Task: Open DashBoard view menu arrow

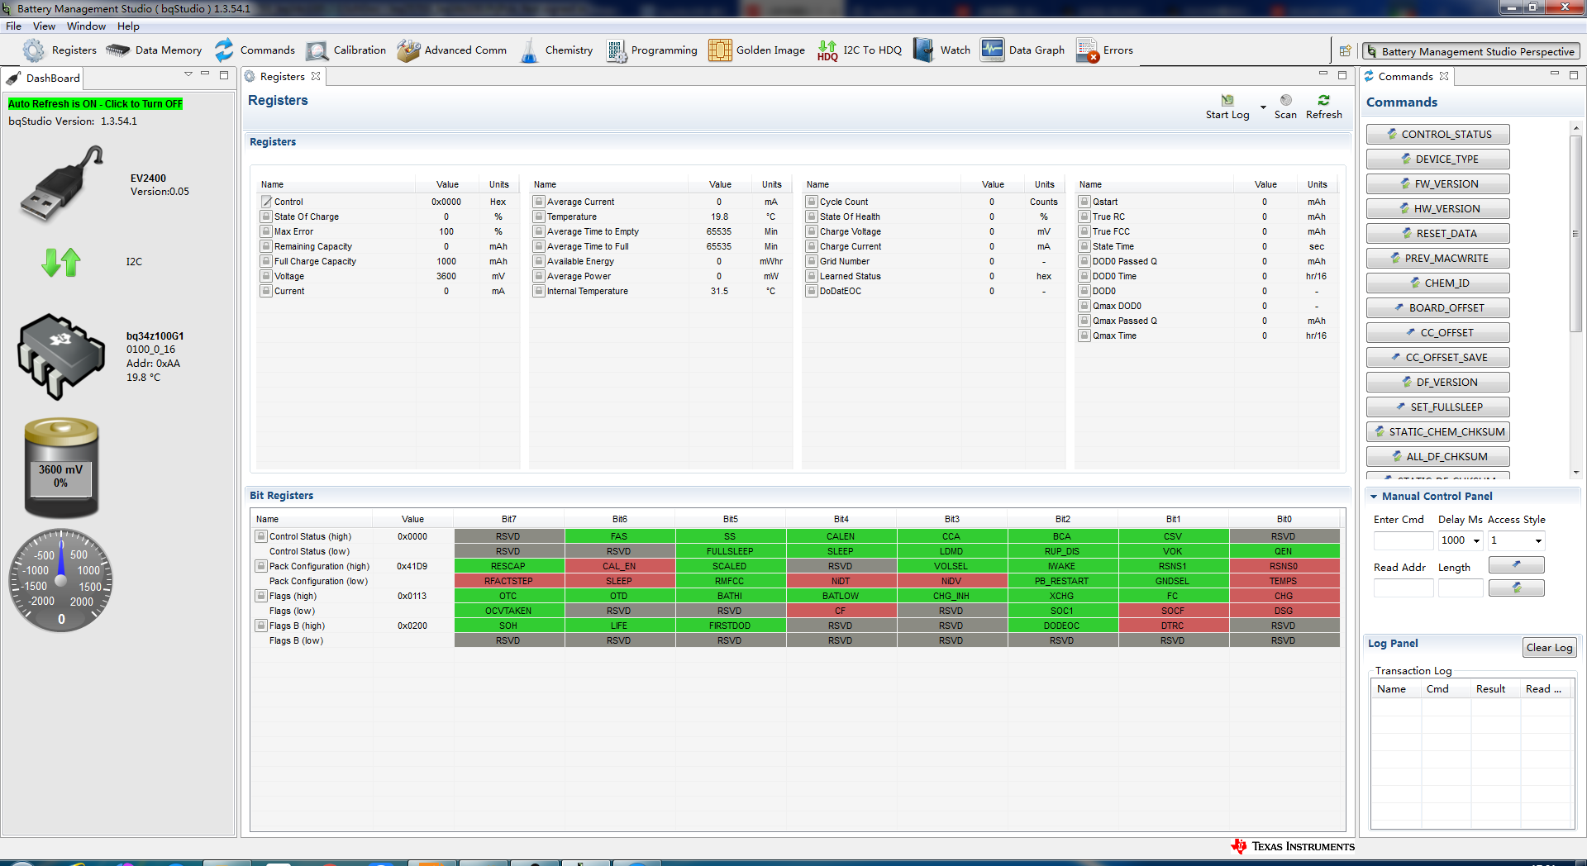Action: pos(188,74)
